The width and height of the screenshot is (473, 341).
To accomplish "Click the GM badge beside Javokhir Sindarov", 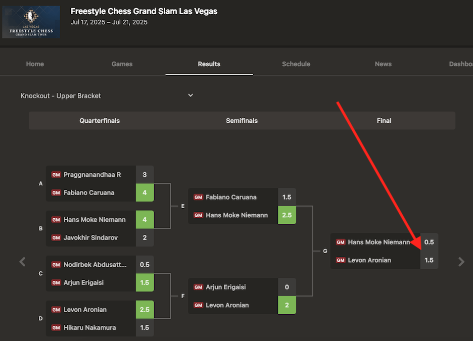I will point(56,237).
